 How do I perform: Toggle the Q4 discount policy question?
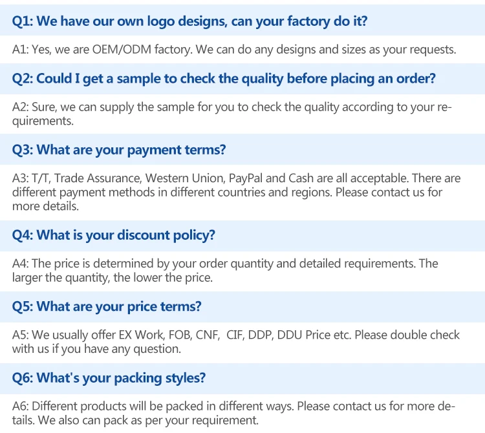tap(114, 235)
